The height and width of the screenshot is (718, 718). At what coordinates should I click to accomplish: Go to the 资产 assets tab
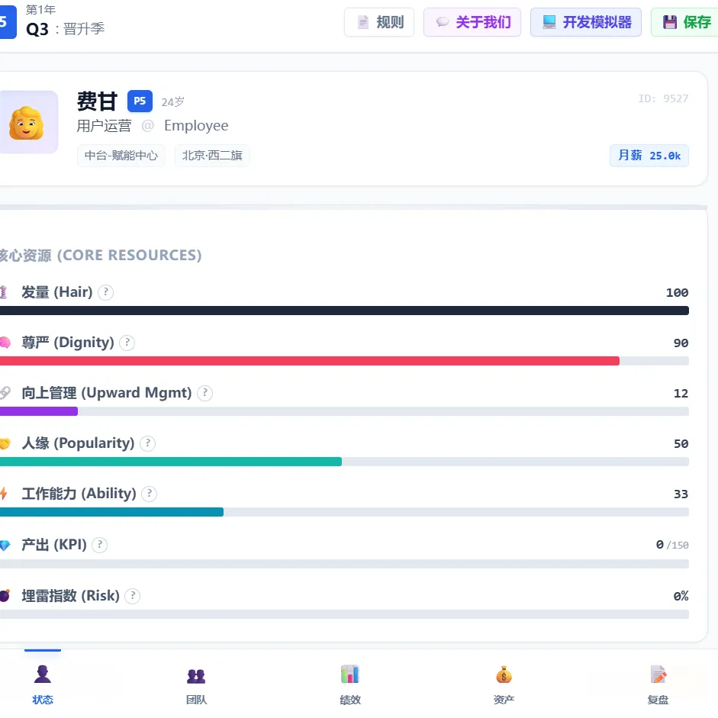[x=504, y=684]
